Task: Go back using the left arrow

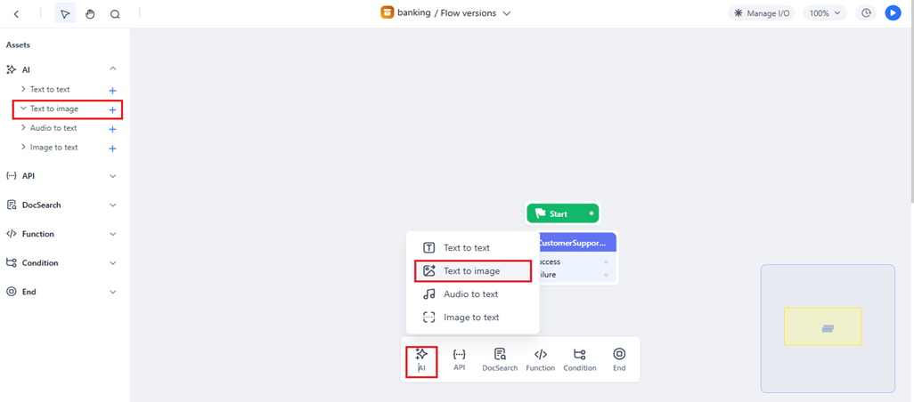Action: click(16, 14)
